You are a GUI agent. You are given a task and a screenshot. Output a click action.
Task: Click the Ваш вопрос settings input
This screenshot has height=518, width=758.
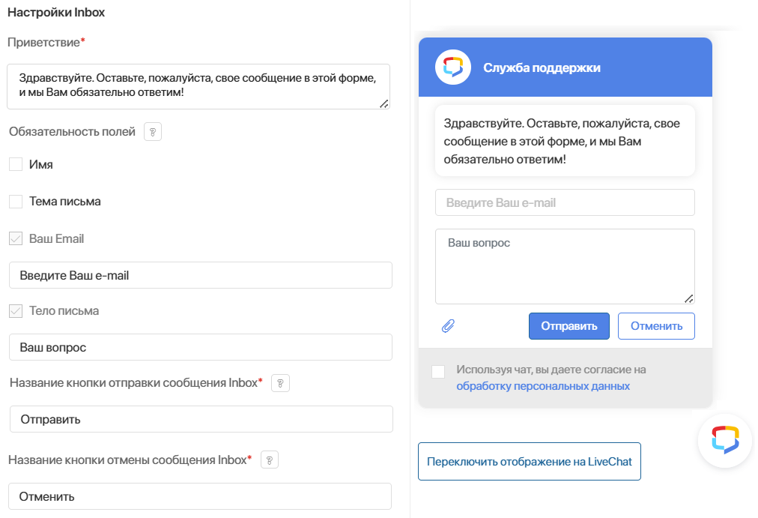[201, 347]
